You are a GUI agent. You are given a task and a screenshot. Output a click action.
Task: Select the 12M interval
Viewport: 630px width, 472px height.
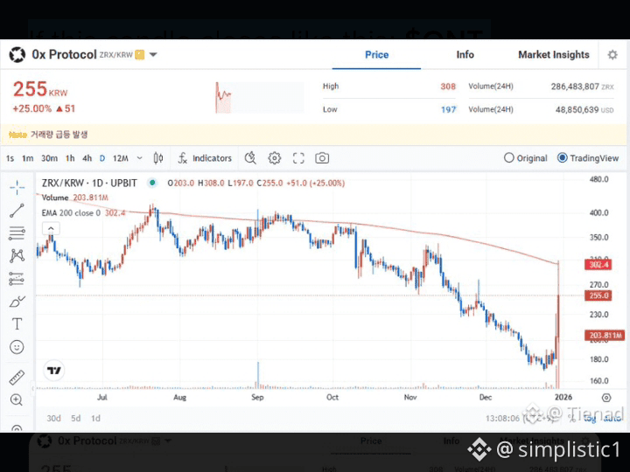tap(120, 158)
